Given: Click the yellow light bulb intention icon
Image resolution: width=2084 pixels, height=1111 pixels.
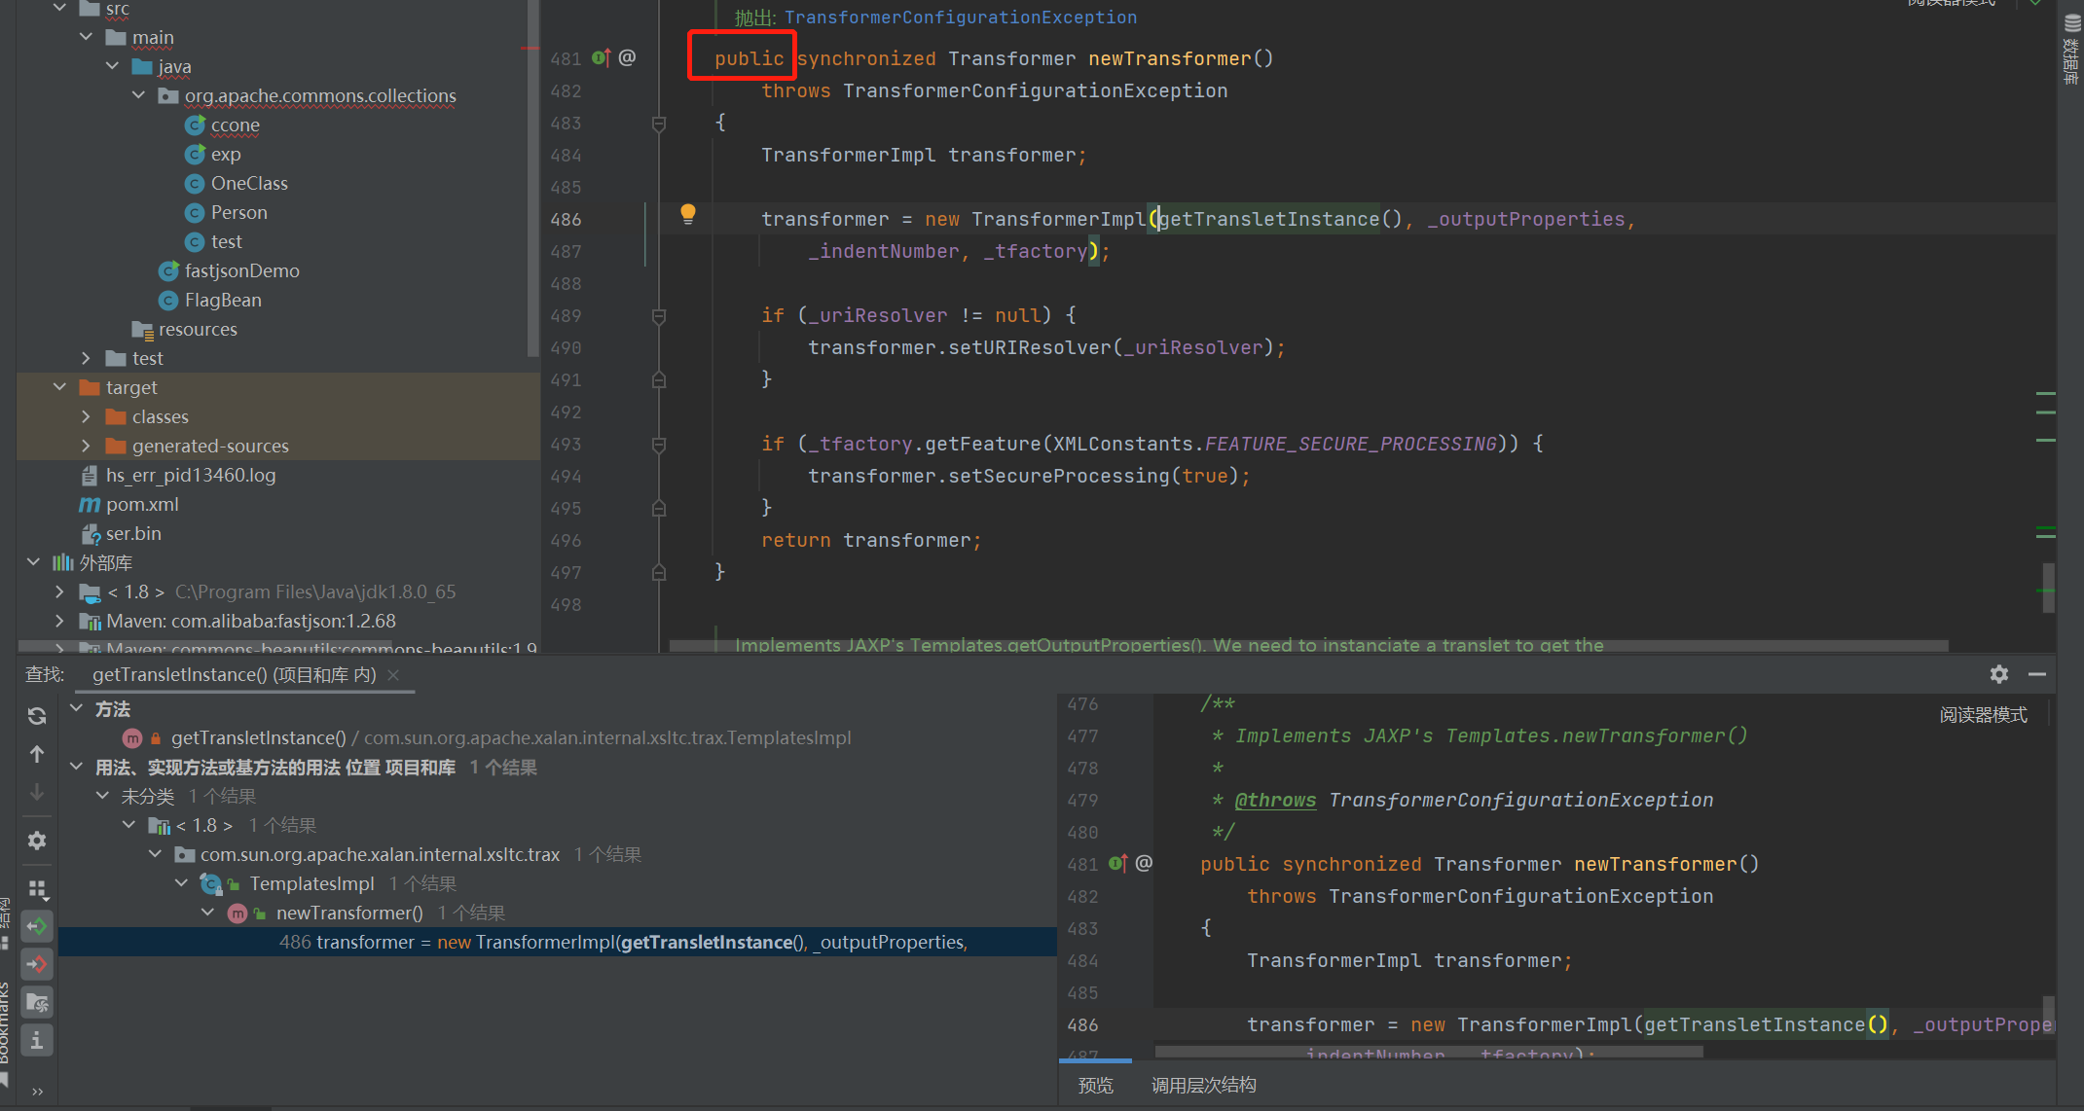Looking at the screenshot, I should coord(688,214).
